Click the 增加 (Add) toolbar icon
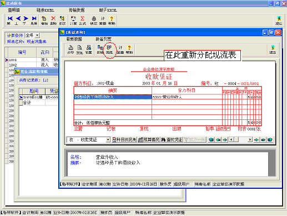Screen dimensions: 287x216 [x=44, y=20]
